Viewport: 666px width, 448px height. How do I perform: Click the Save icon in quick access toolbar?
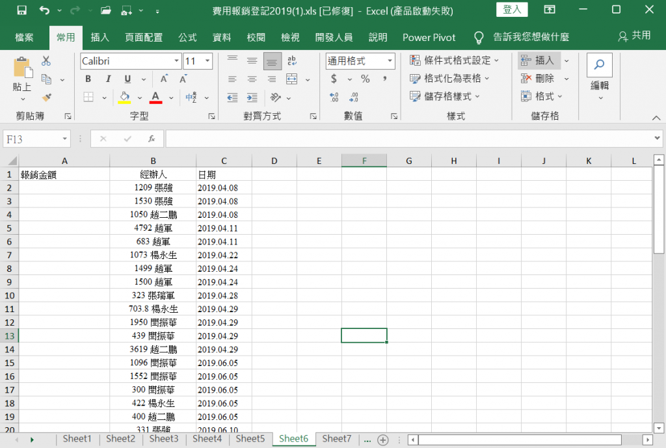(x=21, y=10)
